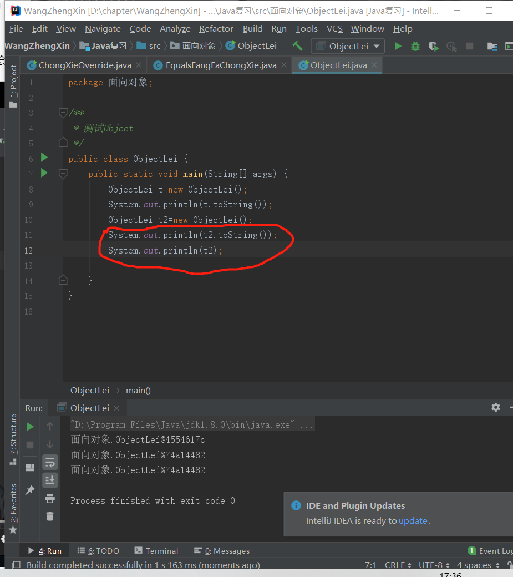Image resolution: width=513 pixels, height=577 pixels.
Task: Close the ObjectLei run tab
Action: pos(116,408)
